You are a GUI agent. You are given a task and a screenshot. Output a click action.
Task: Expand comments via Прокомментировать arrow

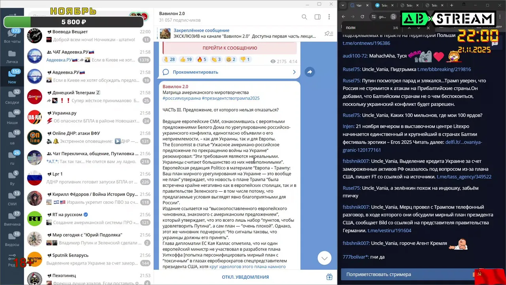click(294, 72)
